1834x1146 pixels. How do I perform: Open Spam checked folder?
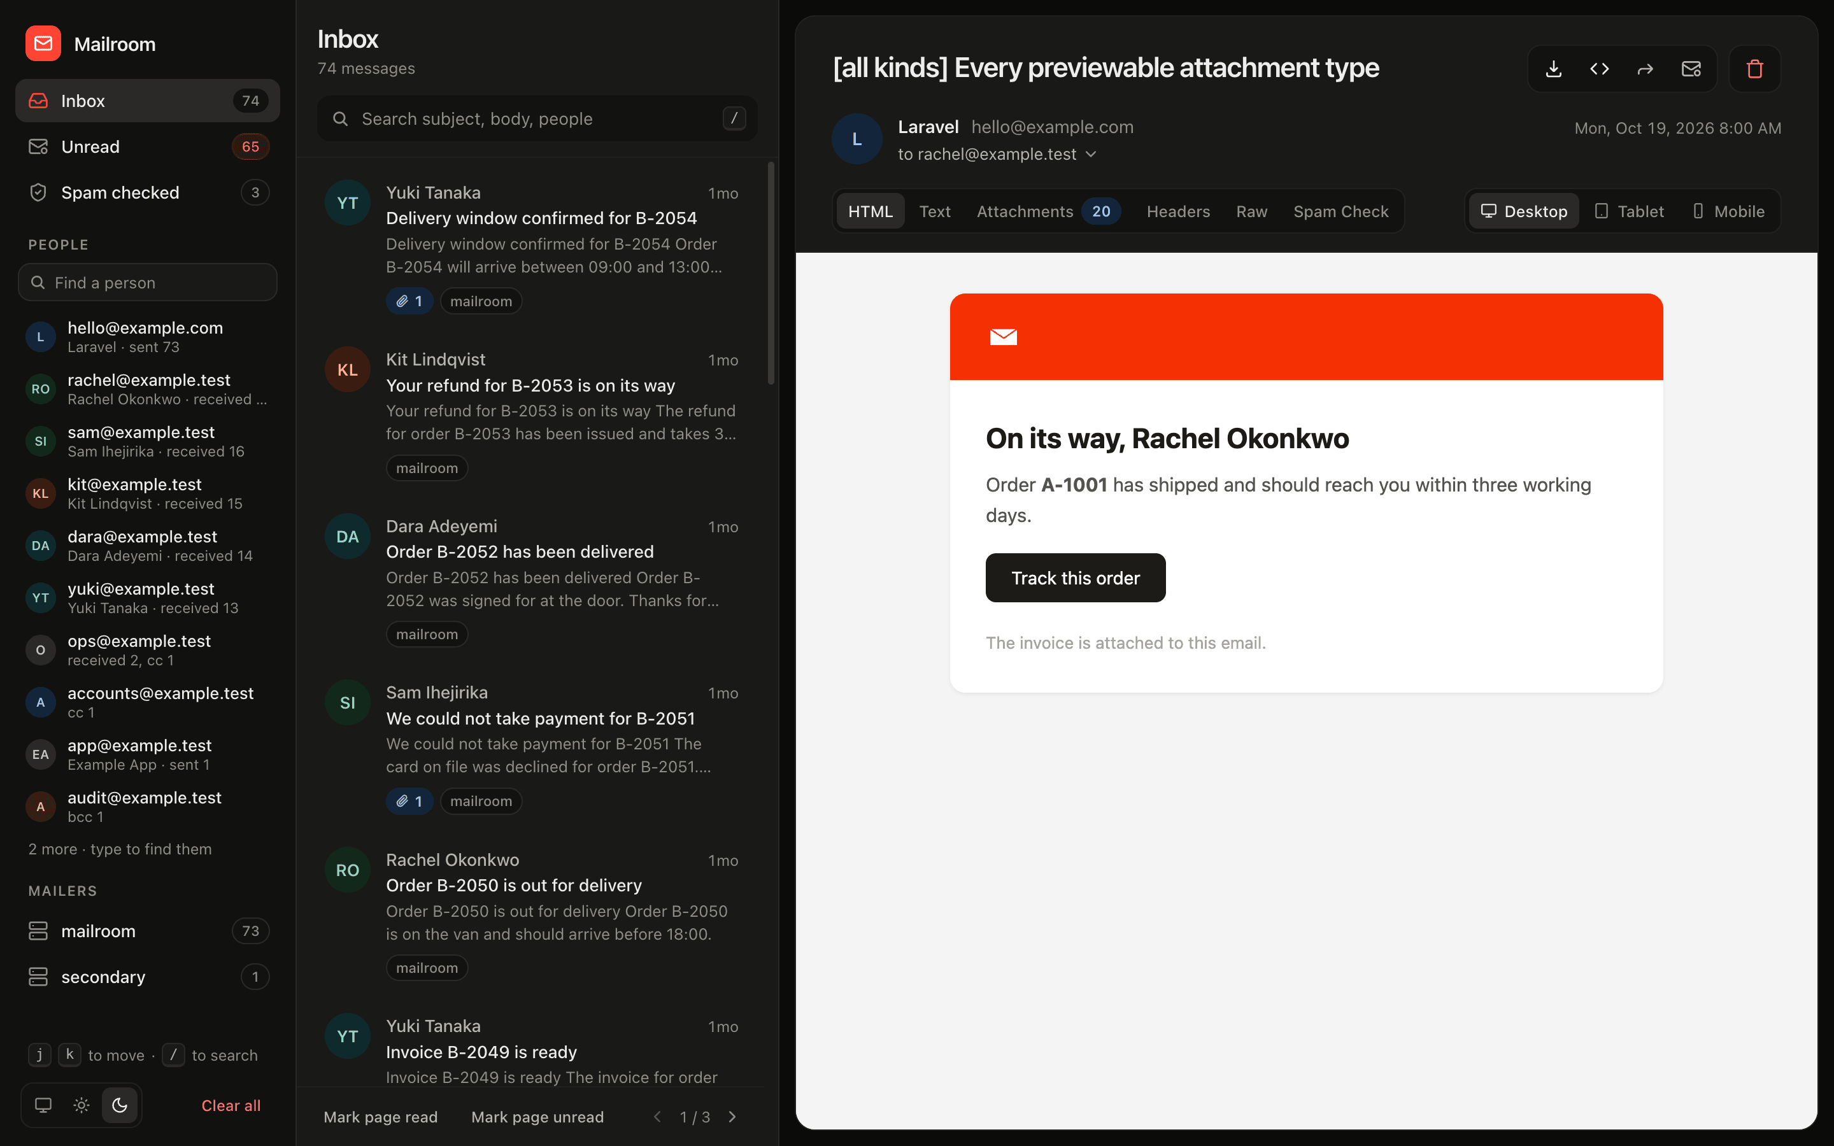pos(148,192)
